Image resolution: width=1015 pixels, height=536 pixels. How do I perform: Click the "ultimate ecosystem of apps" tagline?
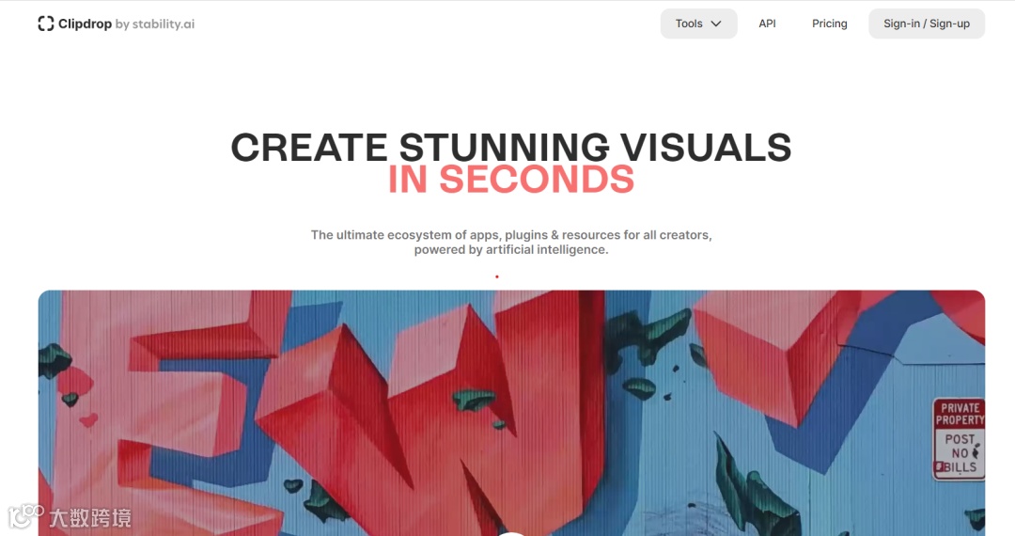[510, 235]
